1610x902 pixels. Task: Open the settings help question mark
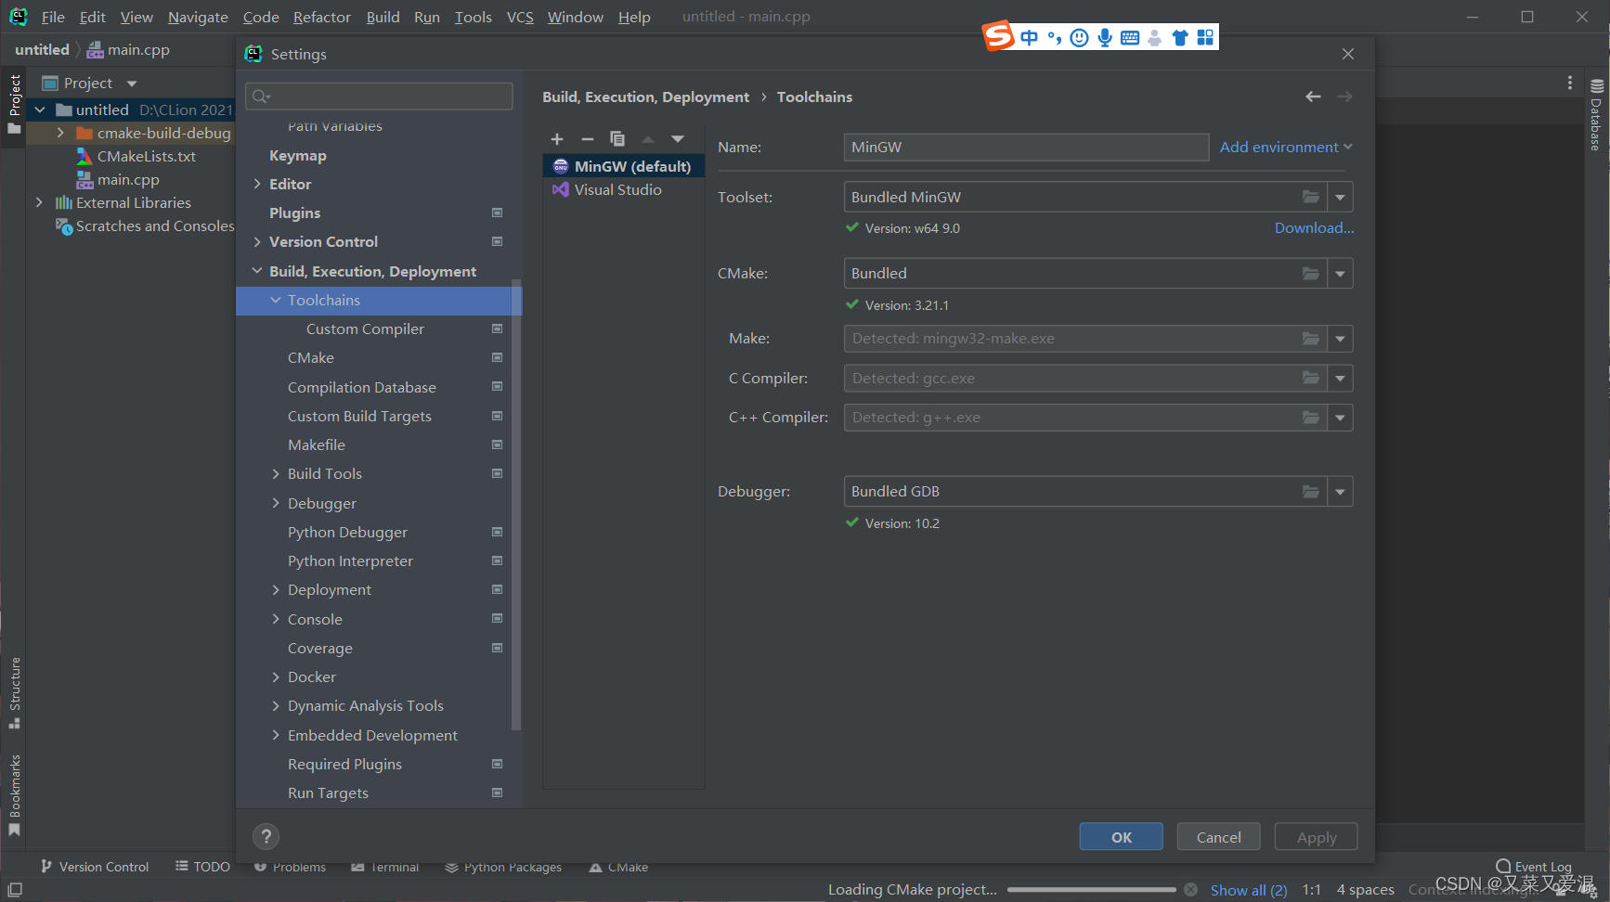[x=266, y=837]
